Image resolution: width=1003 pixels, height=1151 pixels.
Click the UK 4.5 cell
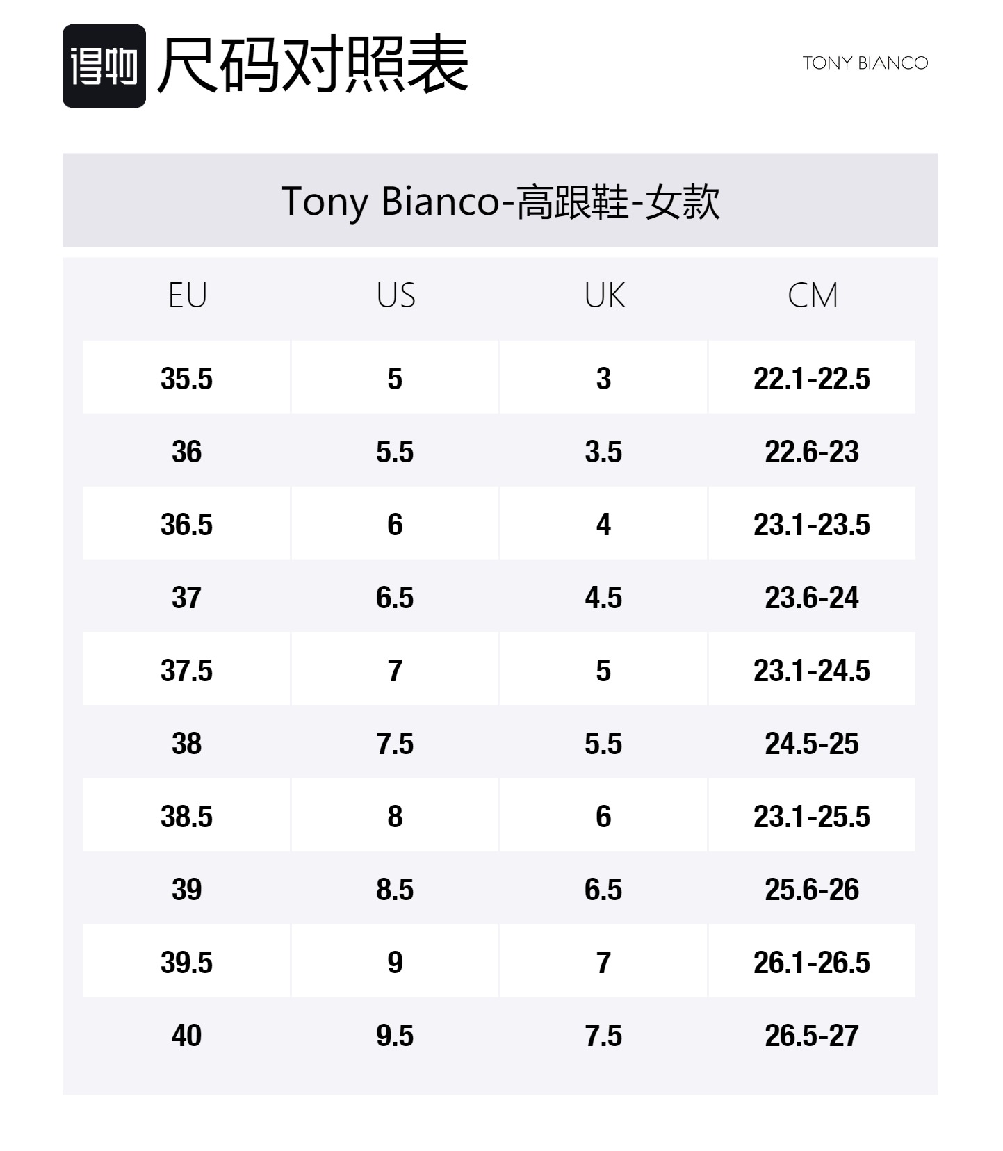(603, 596)
